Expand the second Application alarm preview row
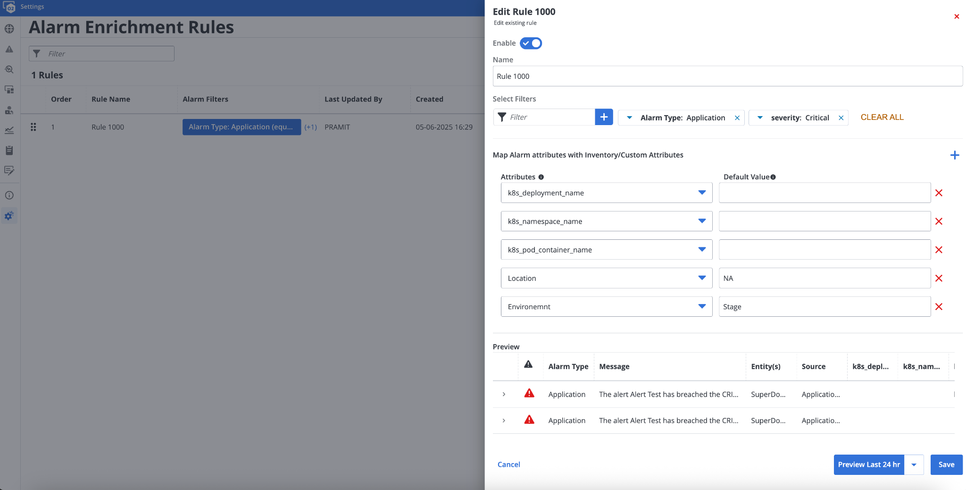 click(504, 421)
